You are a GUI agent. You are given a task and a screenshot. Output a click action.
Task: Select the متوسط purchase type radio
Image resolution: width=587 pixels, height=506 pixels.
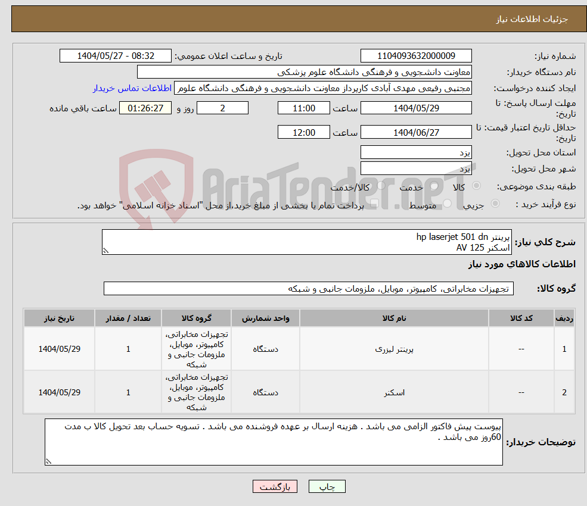448,204
